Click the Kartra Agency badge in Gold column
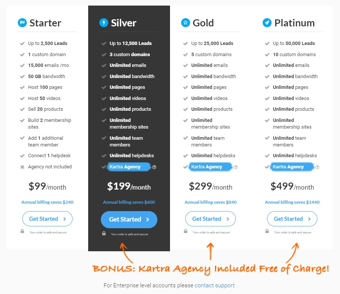340x294 pixels. coord(210,167)
